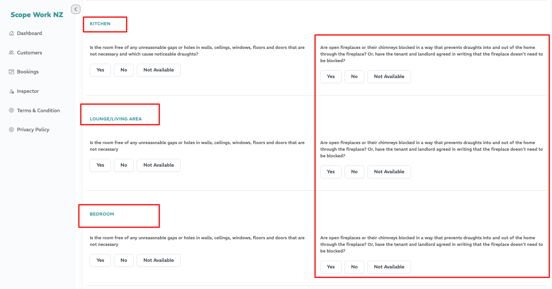This screenshot has height=289, width=552.
Task: Select Yes for Bedroom fireplace question
Action: [331, 267]
